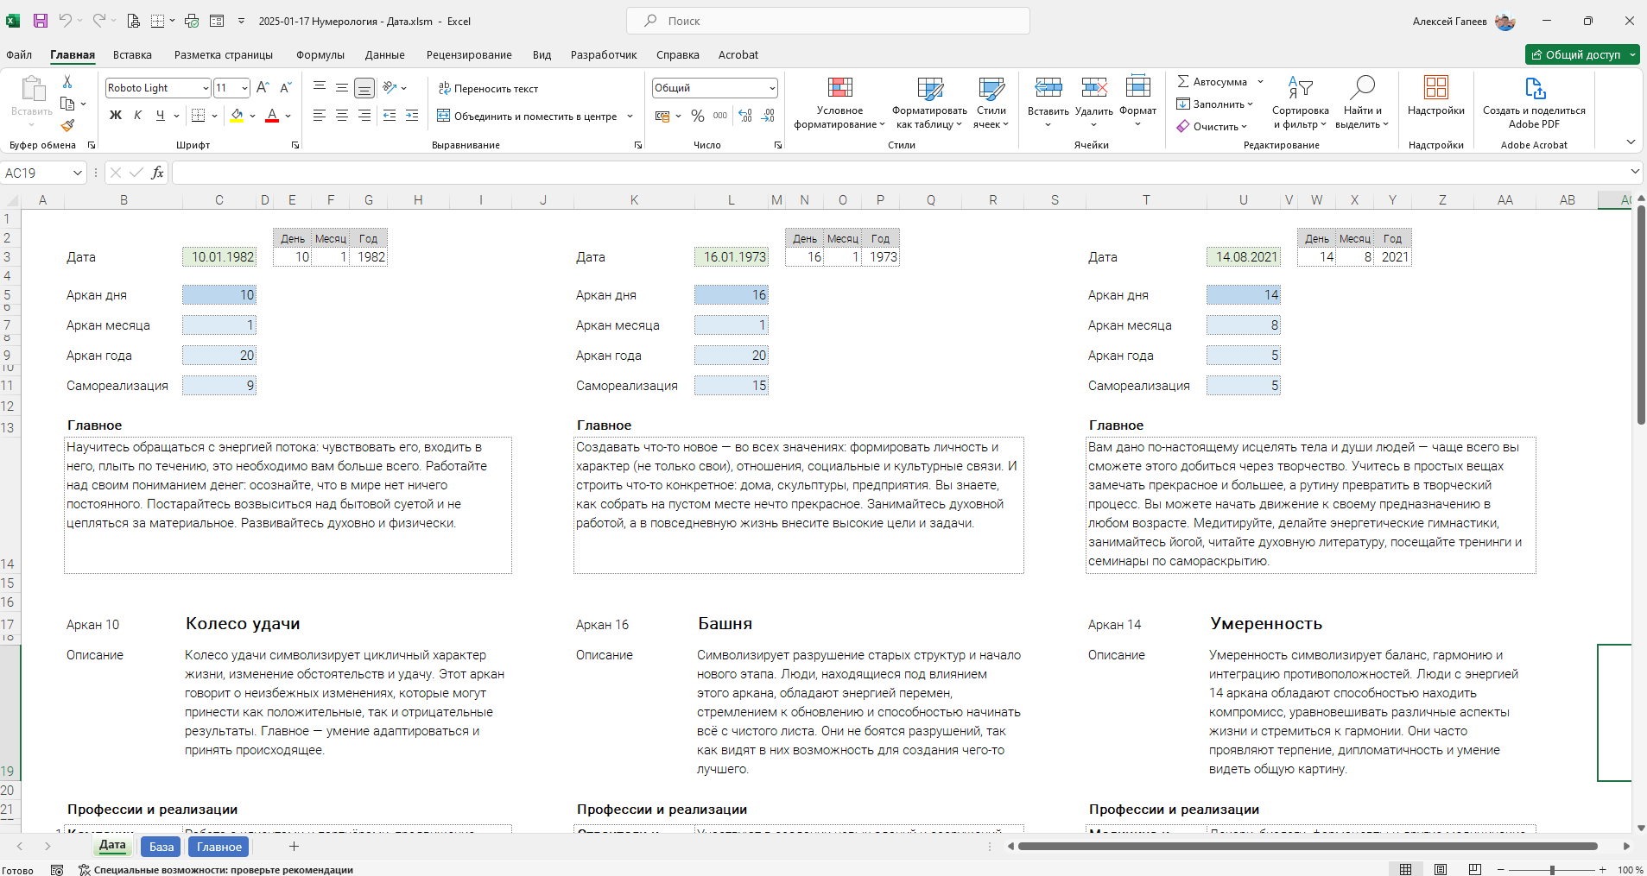1647x876 pixels.
Task: Open the База worksheet tab
Action: point(162,847)
